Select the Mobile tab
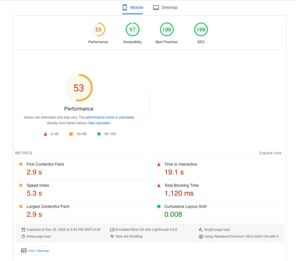The width and height of the screenshot is (296, 261). (x=132, y=7)
